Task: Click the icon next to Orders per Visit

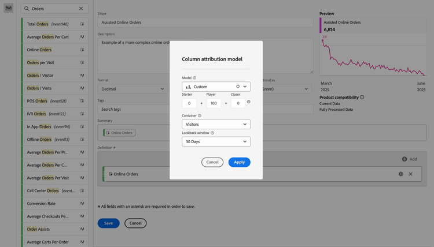Action: 82,62
